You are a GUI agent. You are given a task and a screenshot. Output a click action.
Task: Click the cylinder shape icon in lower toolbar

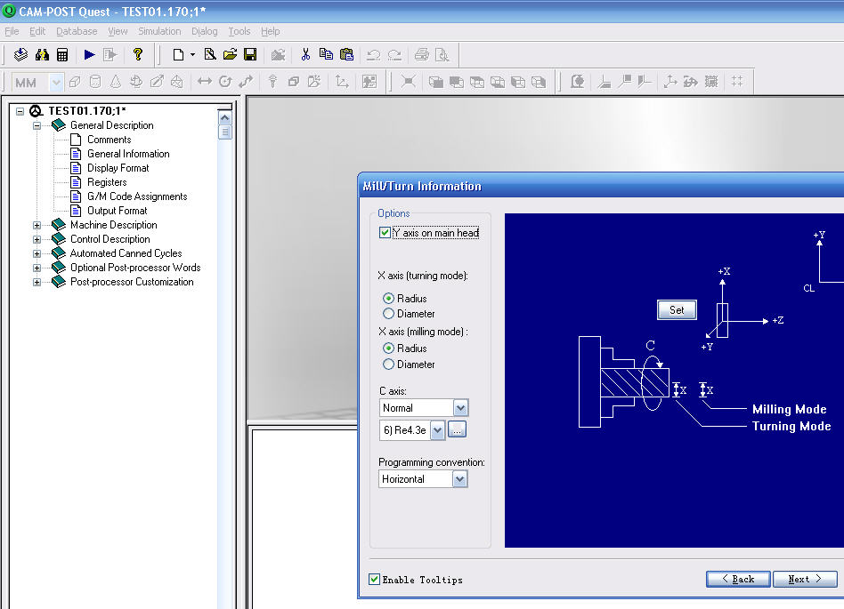[x=95, y=82]
